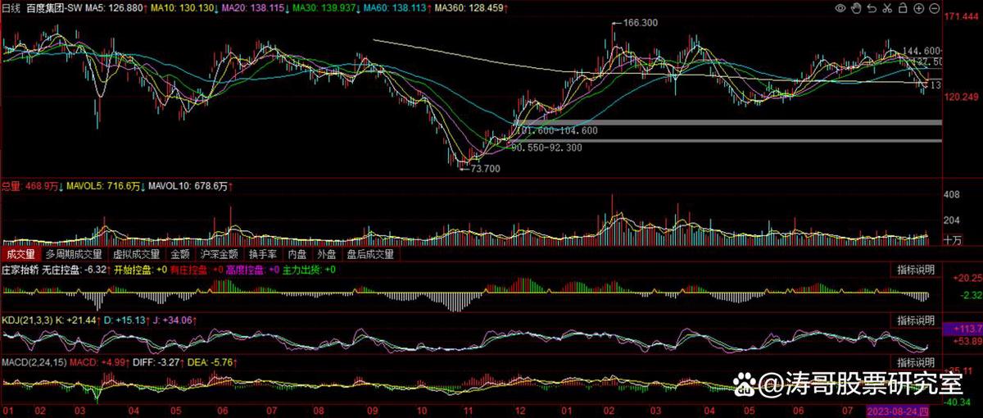The image size is (983, 418).
Task: Click the eye visibility icon in chart toolbar
Action: pos(840,8)
